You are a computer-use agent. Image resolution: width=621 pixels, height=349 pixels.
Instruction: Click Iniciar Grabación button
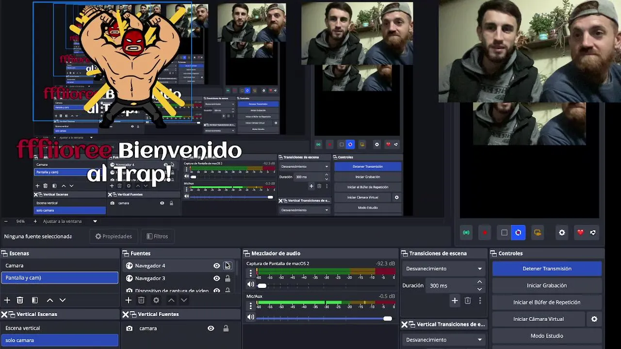pos(547,286)
